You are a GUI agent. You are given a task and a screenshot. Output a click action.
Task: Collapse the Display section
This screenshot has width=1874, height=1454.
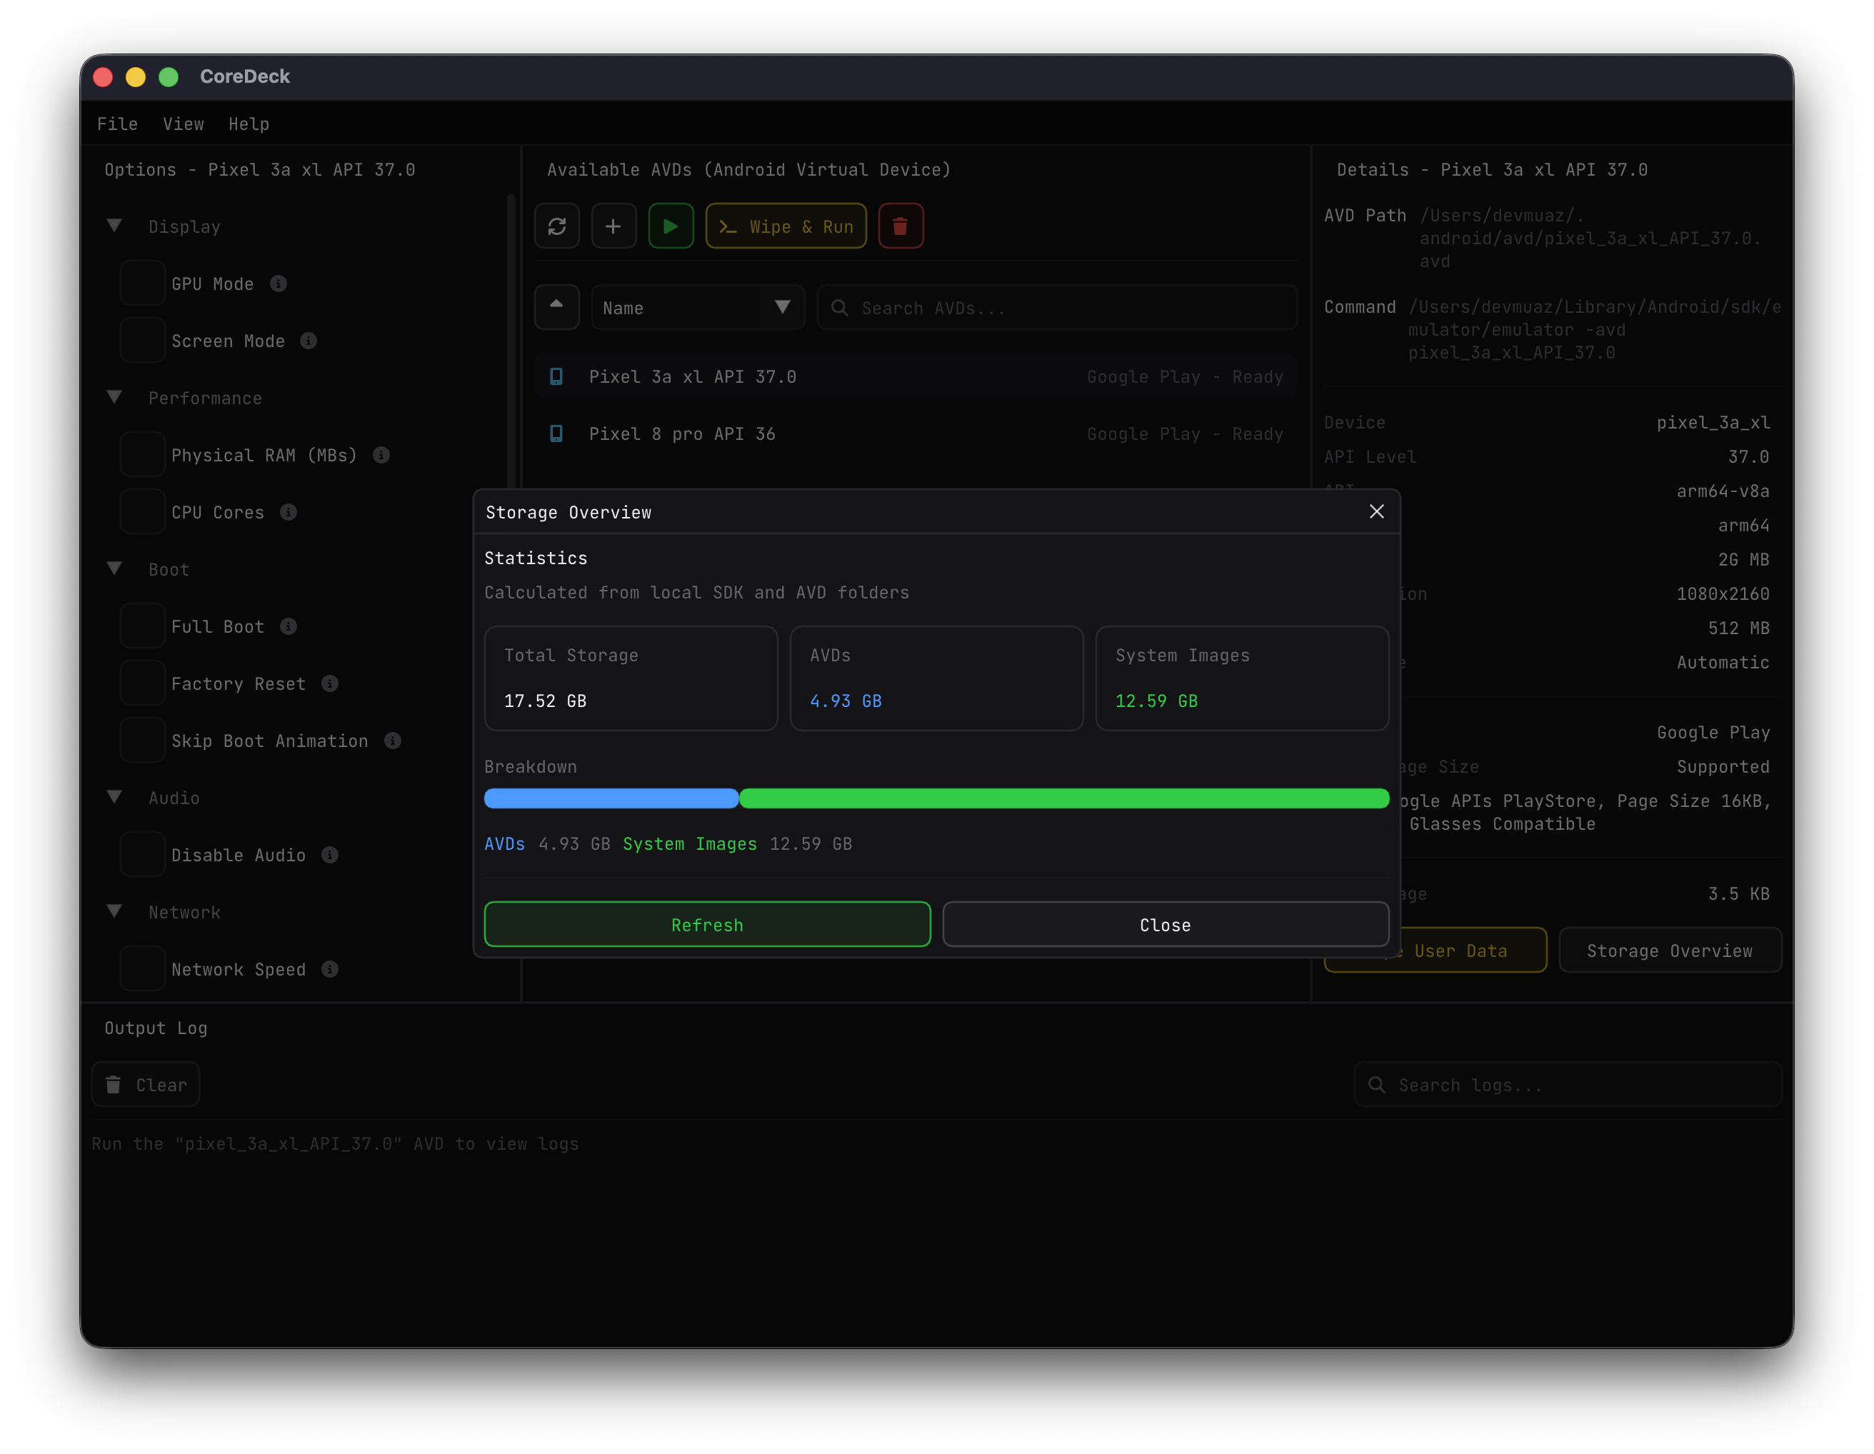pyautogui.click(x=114, y=226)
